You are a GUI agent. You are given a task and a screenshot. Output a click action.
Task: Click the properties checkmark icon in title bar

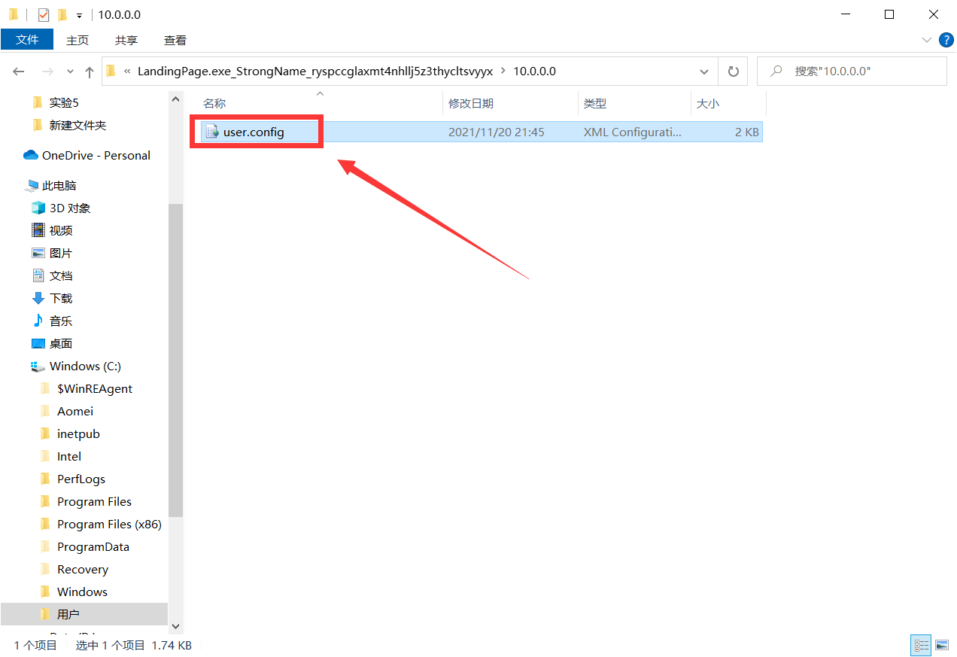tap(44, 14)
